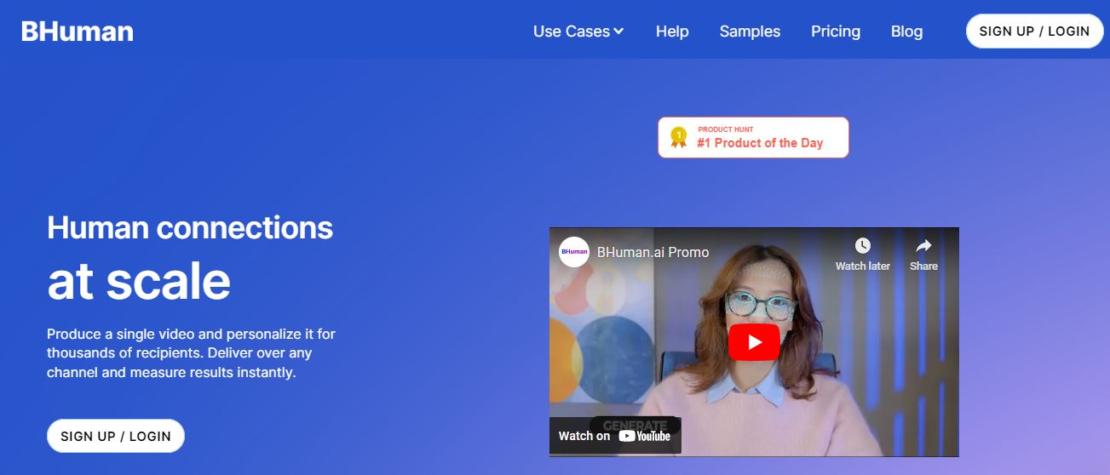Open the Use Cases menu
1110x475 pixels.
click(578, 31)
